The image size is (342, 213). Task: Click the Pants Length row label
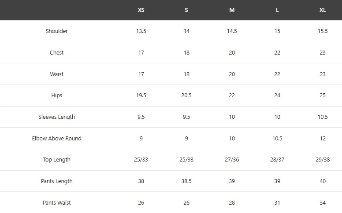pyautogui.click(x=57, y=181)
